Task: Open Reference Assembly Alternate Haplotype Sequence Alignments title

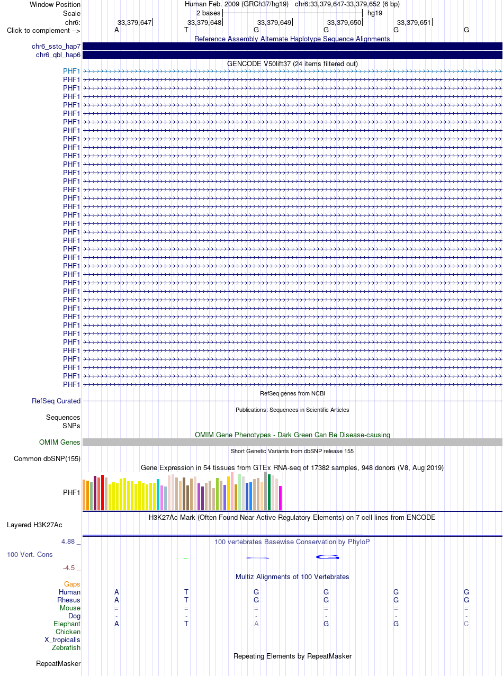Action: [292, 39]
